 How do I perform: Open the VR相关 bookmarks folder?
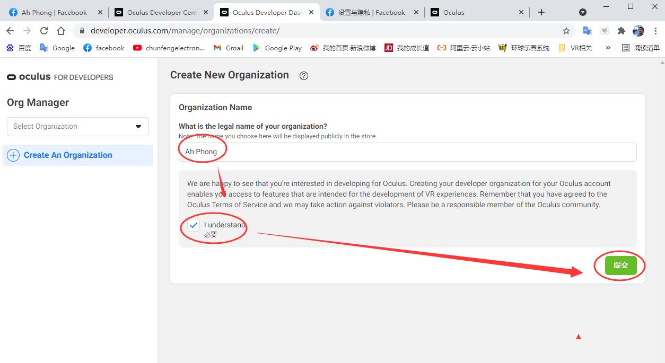(x=575, y=48)
